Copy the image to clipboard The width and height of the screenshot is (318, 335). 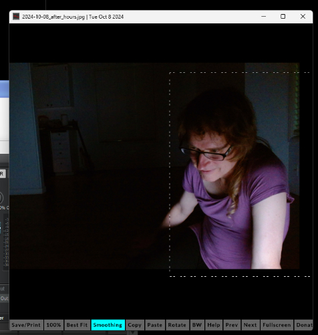coord(134,325)
